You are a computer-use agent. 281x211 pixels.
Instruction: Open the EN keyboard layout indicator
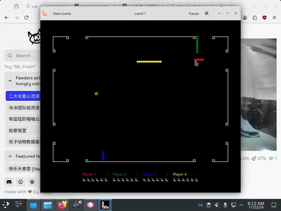coord(201,205)
